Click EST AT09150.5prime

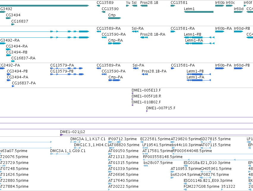(123, 151)
